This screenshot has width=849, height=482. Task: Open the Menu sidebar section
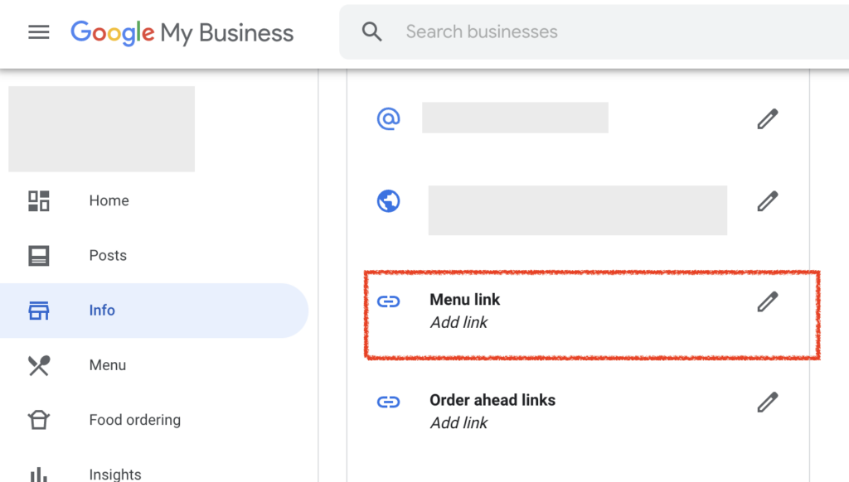click(108, 365)
